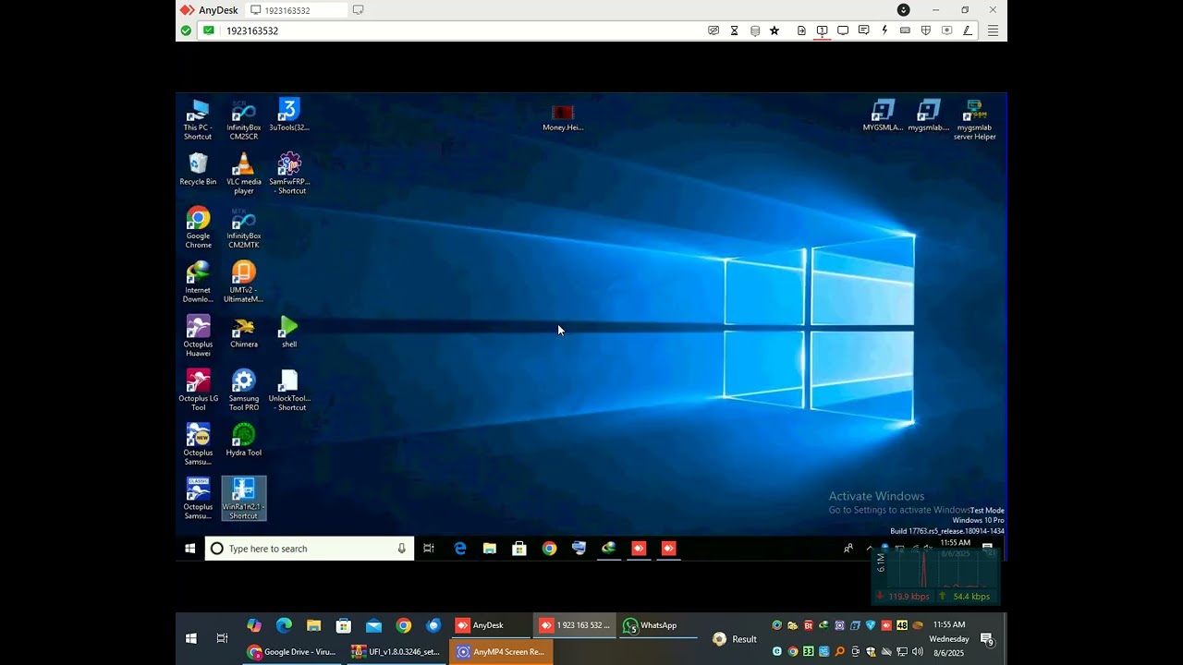This screenshot has height=665, width=1183.
Task: Open AnyDesk actions lightning icon
Action: tap(884, 30)
